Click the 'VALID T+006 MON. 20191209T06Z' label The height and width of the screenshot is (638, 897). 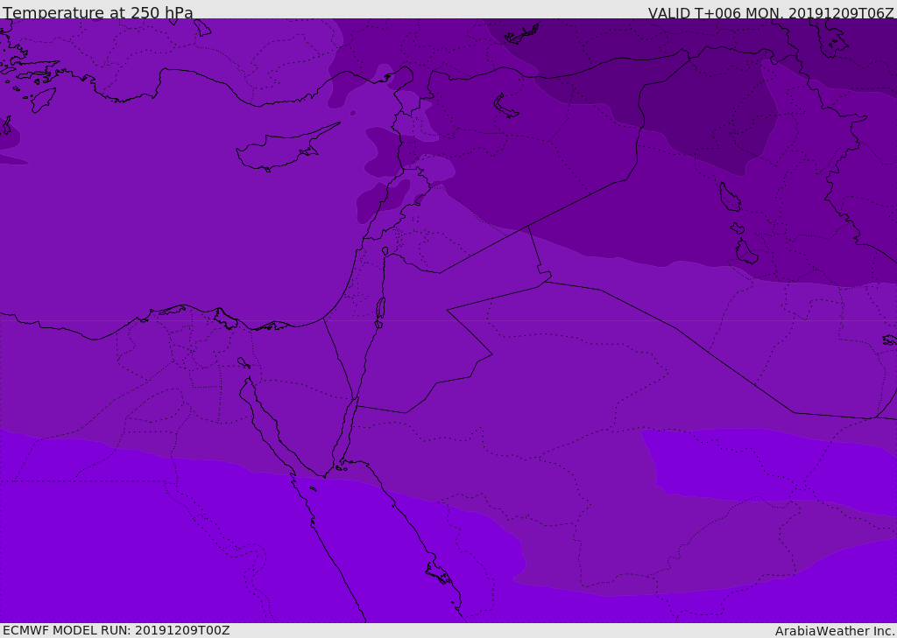pos(771,12)
